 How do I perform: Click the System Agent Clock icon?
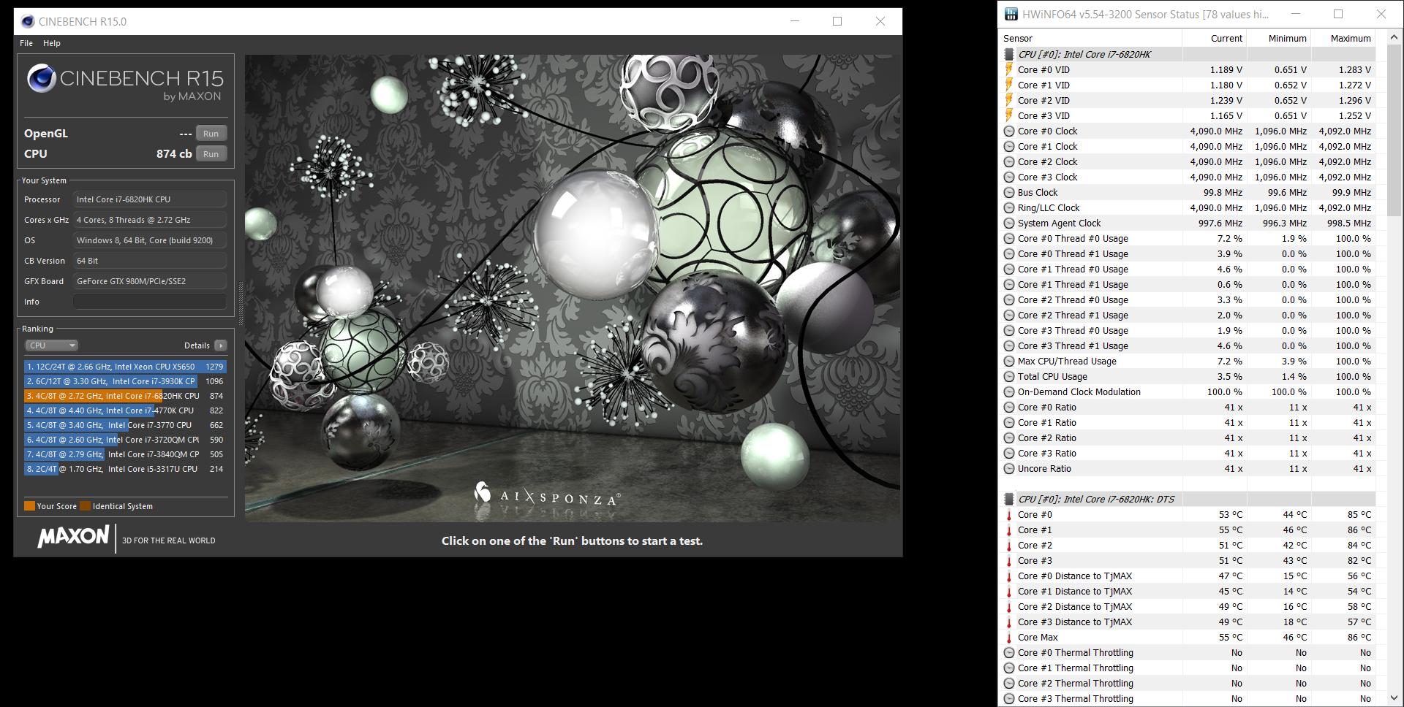pos(1009,223)
